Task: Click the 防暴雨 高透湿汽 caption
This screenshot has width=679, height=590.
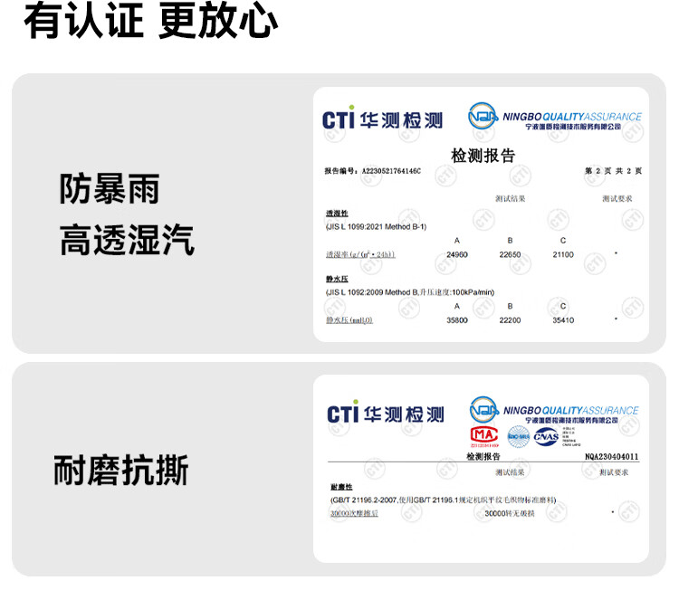Action: click(127, 215)
